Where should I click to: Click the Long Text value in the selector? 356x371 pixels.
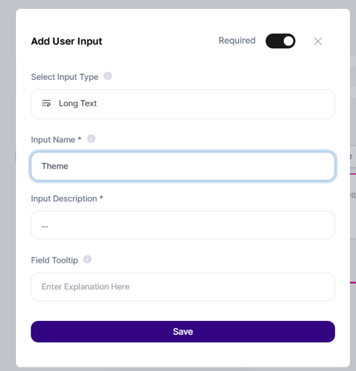78,103
